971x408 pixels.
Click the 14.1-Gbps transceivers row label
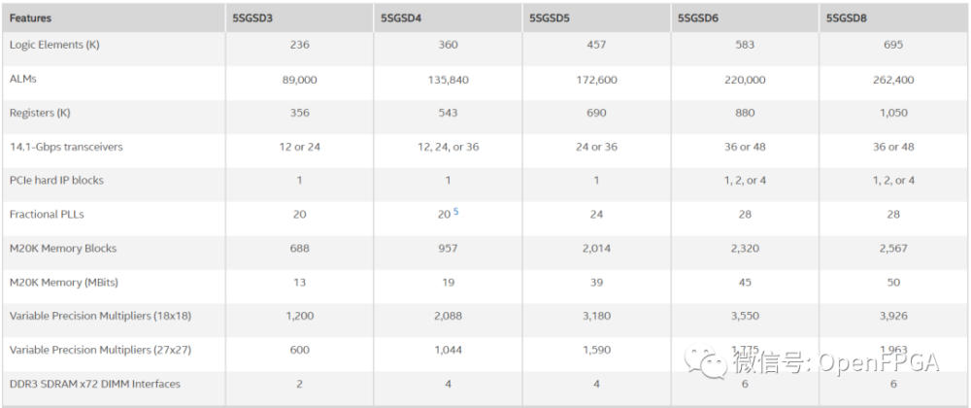tap(66, 147)
